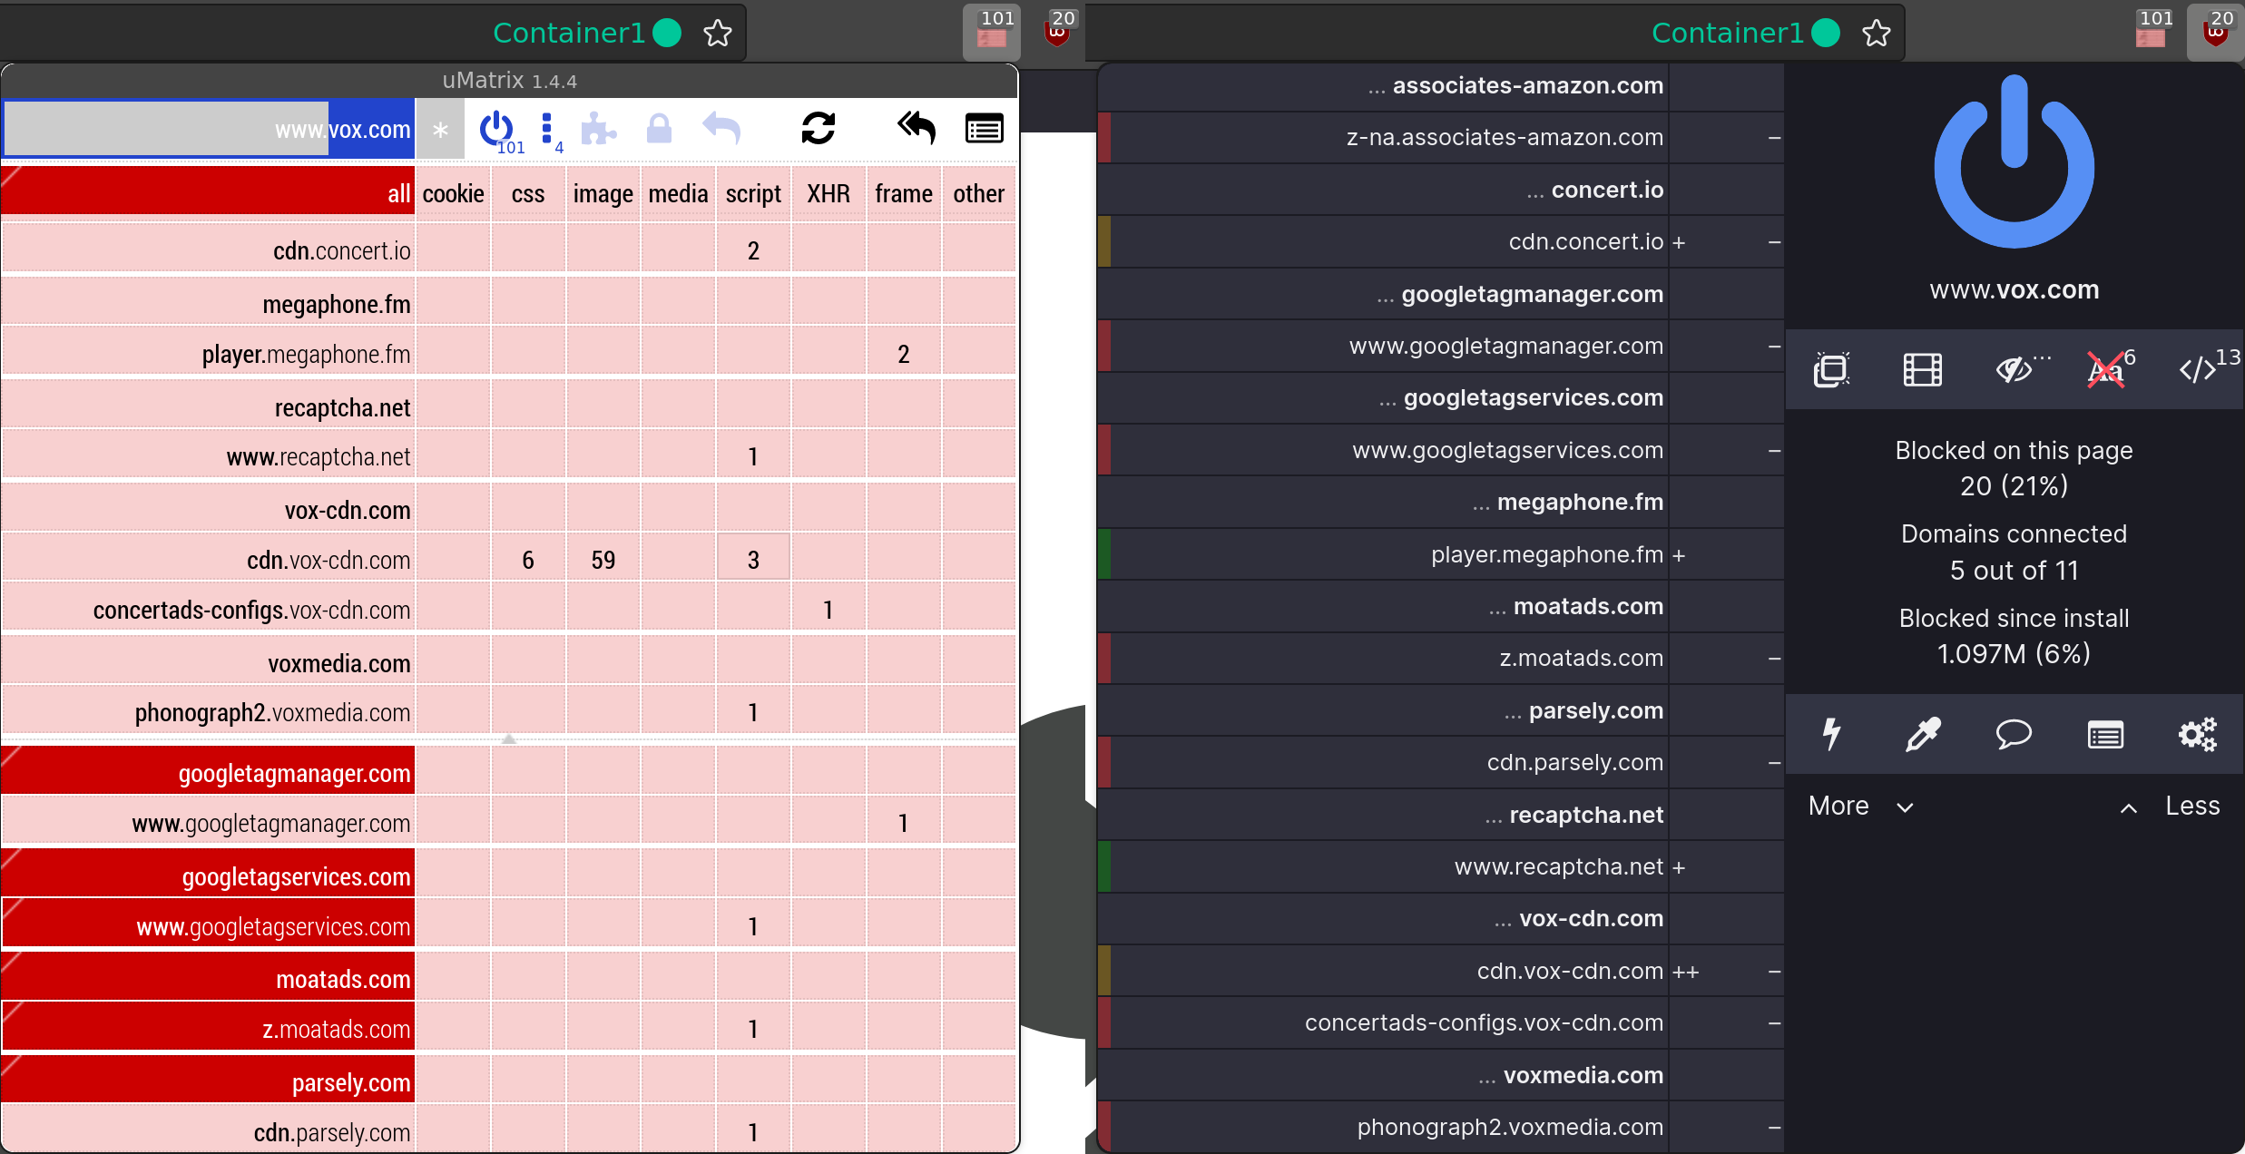The height and width of the screenshot is (1154, 2245).
Task: Click the left uBlock shield icon showing 20
Action: 1058,32
